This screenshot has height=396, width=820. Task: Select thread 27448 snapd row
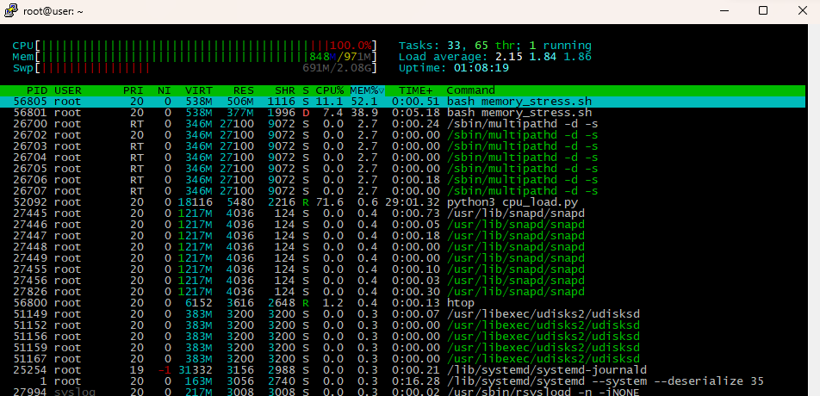click(x=403, y=247)
